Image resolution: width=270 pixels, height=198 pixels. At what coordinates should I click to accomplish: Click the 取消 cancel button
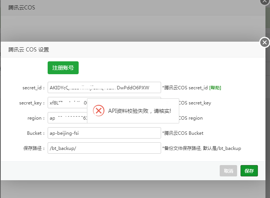coord(228,171)
